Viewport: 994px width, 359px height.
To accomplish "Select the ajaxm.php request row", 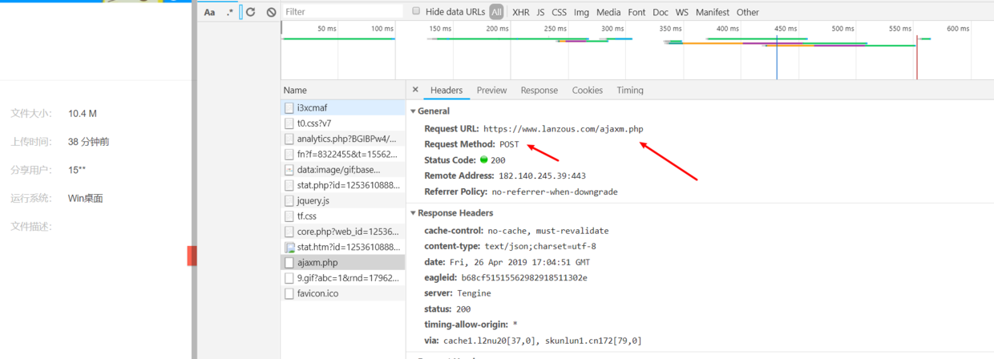I will 343,262.
